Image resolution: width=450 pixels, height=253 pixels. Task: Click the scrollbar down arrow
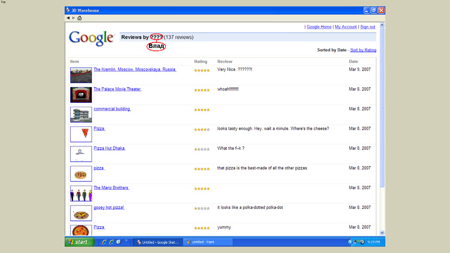[382, 232]
